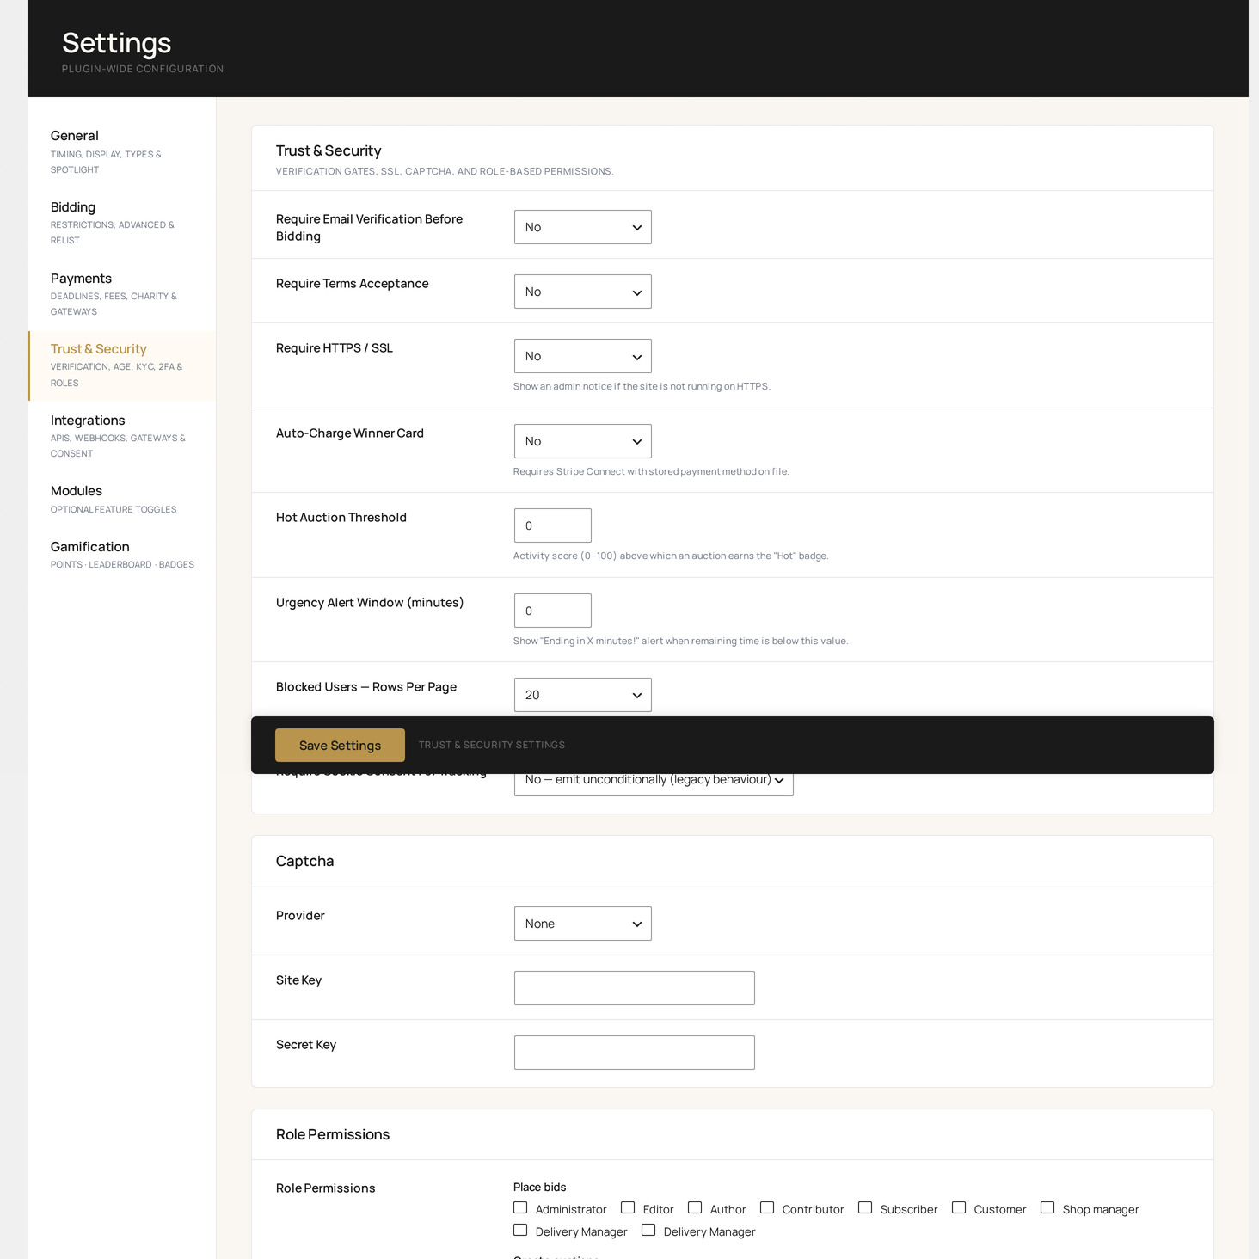Open the Gamification tab
This screenshot has width=1259, height=1259.
121,556
